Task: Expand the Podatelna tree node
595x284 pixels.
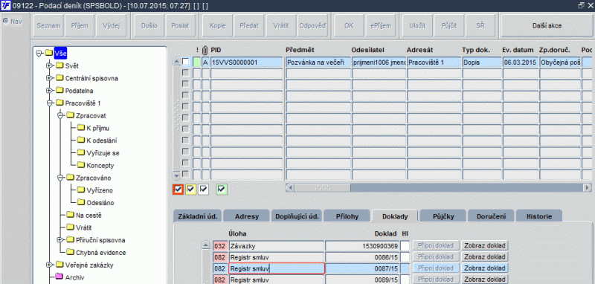Action: 49,91
